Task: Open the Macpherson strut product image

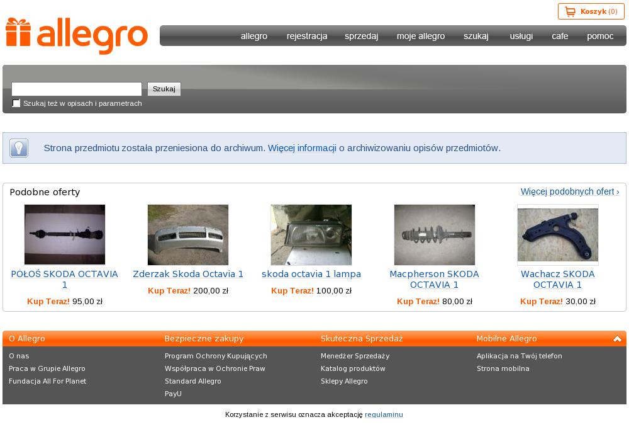Action: [435, 234]
